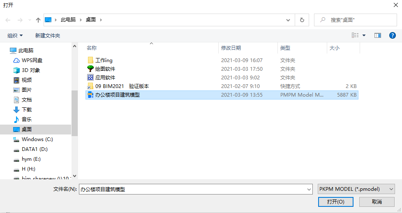Go forward using the forward arrow
Screen dimensions: 402x213
(x=20, y=20)
